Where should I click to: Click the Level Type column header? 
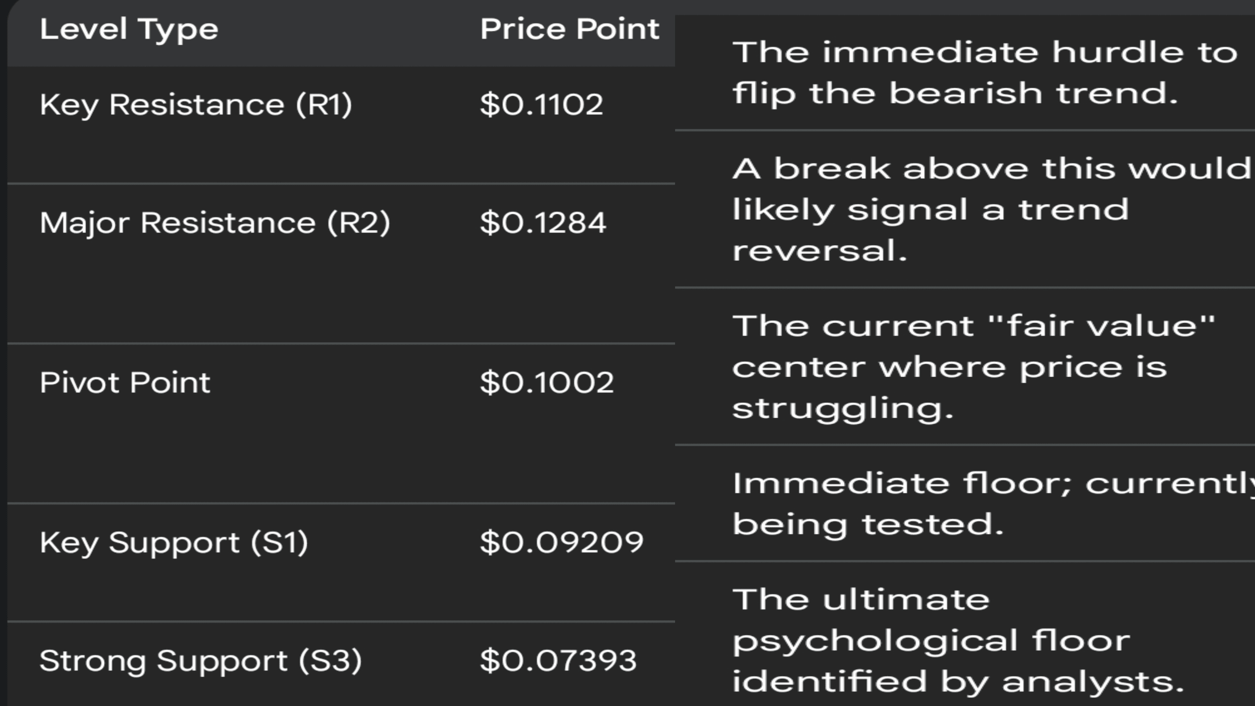pyautogui.click(x=129, y=29)
